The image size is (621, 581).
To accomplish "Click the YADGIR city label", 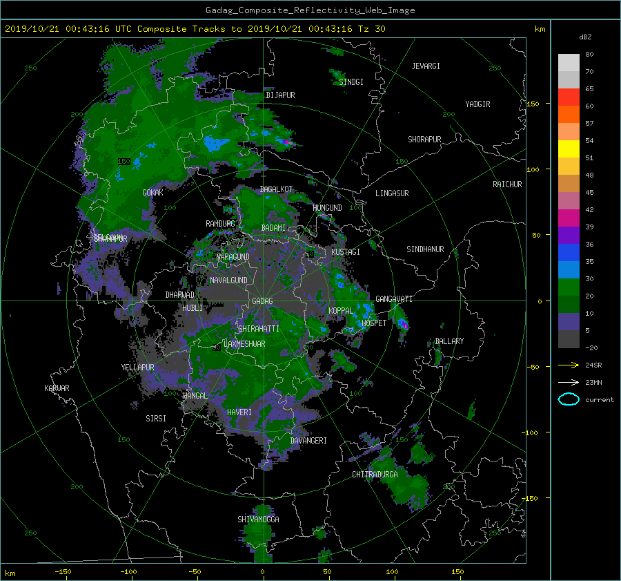I will point(477,104).
